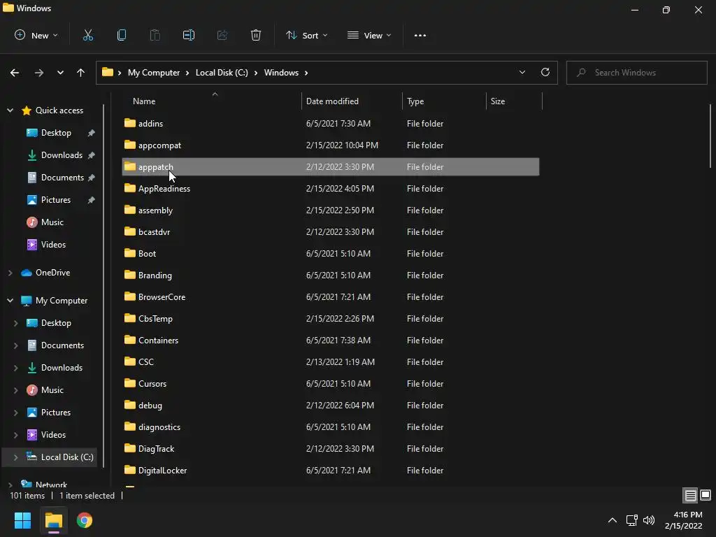This screenshot has height=537, width=716.
Task: Select the appcompat folder
Action: coord(331,145)
